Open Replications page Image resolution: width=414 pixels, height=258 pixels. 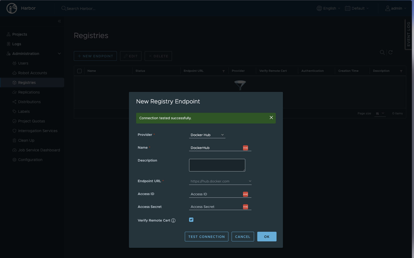tap(29, 92)
